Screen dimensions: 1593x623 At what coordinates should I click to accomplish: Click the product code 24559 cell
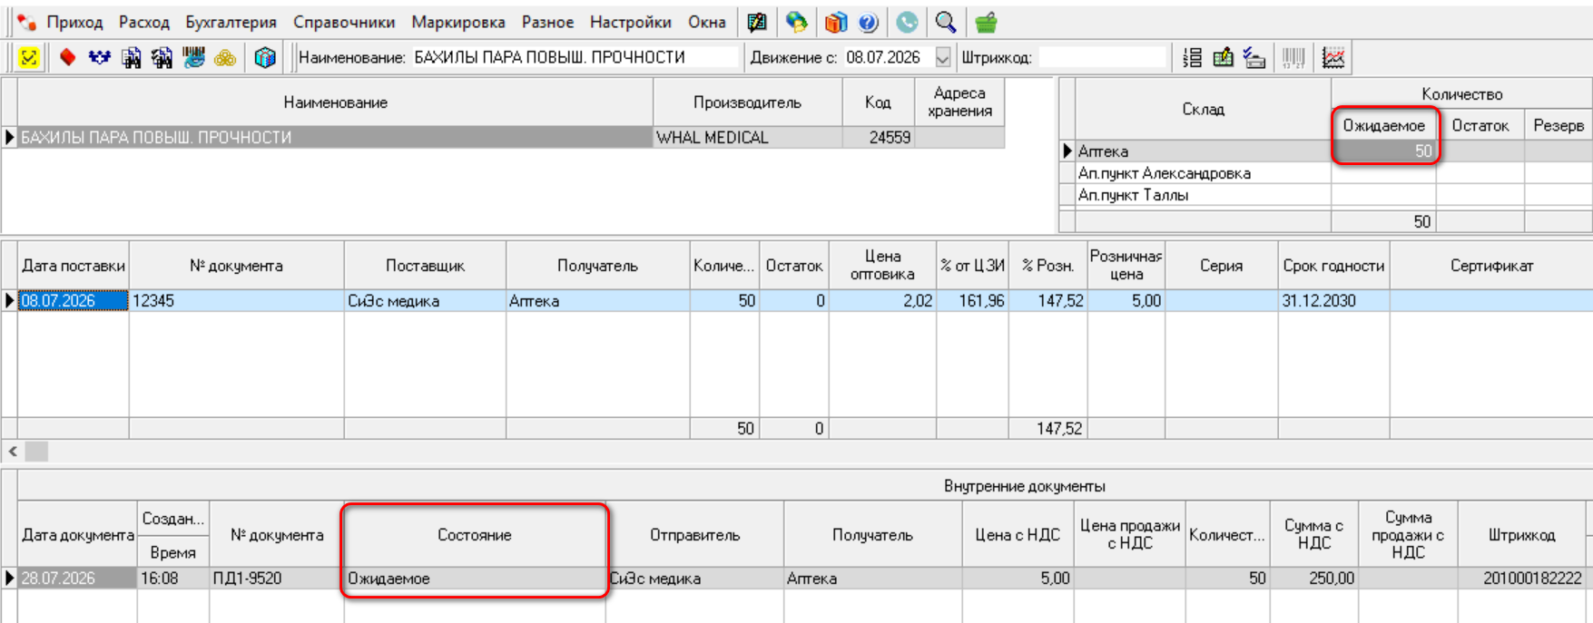878,137
